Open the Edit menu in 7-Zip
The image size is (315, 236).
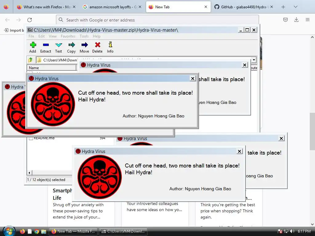(42, 36)
